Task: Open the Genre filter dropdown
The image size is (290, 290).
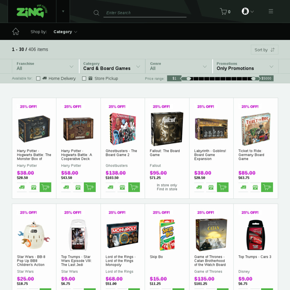Action: point(179,66)
